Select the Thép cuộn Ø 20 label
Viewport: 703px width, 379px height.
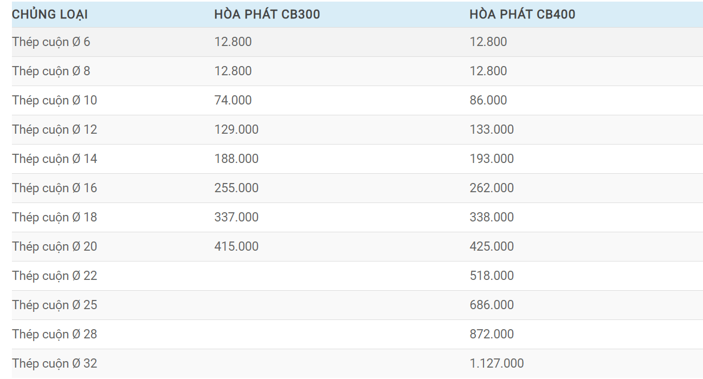coord(55,247)
